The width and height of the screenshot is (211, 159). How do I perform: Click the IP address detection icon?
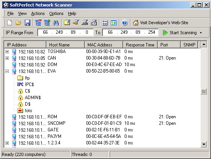click(x=114, y=23)
